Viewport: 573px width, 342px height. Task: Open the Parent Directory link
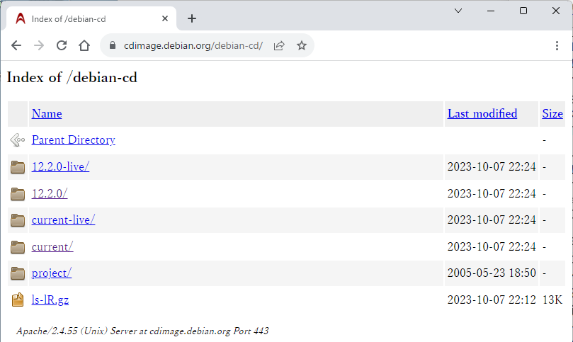point(74,140)
